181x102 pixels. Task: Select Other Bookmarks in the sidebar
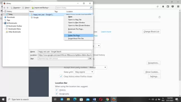(14, 32)
